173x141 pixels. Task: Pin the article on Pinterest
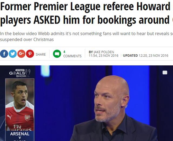coord(30,54)
